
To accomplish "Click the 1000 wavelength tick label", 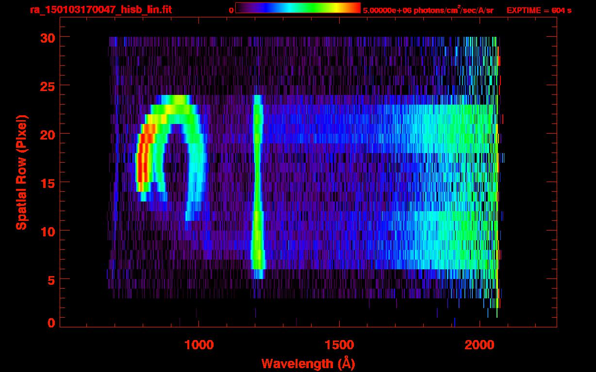I will pos(199,345).
